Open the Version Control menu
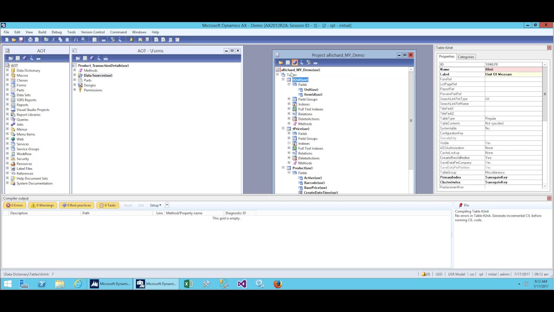 coord(93,32)
